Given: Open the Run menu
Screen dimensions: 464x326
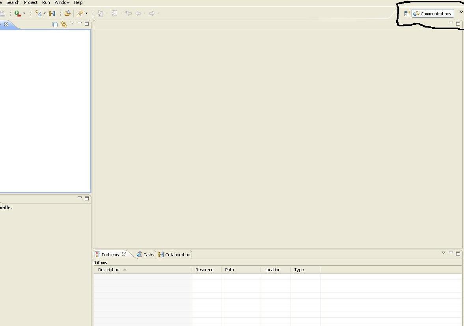Looking at the screenshot, I should coord(46,2).
